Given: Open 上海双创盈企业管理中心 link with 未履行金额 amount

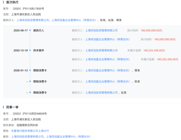Looking at the screenshot, I should (x=107, y=59).
